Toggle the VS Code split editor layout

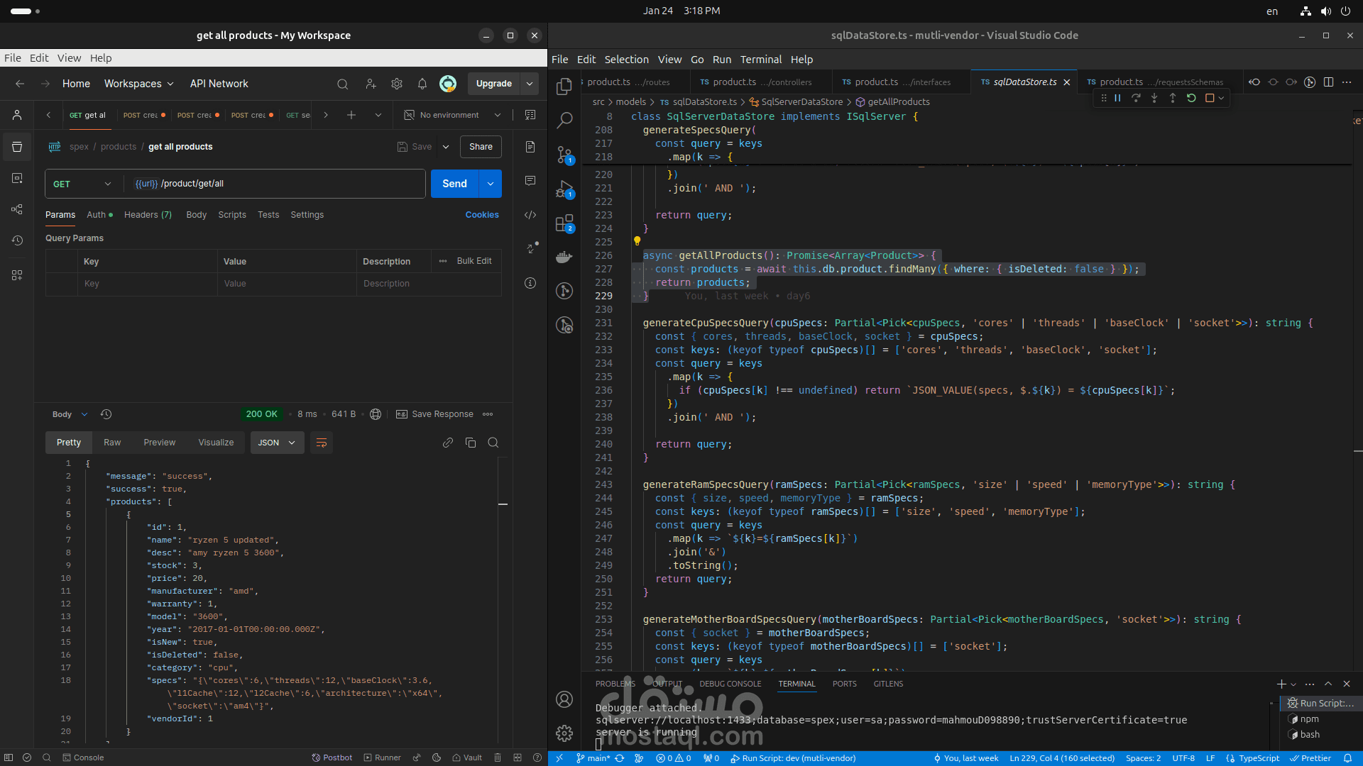coord(1328,82)
